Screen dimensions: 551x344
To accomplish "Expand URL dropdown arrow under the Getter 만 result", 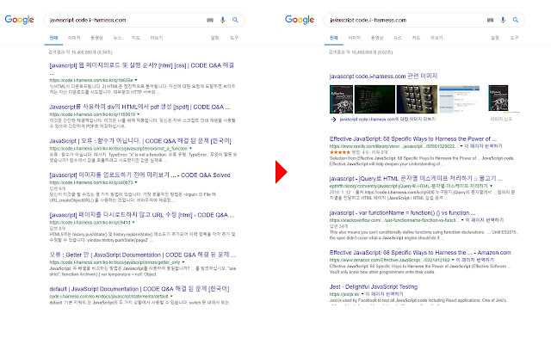I will point(183,262).
